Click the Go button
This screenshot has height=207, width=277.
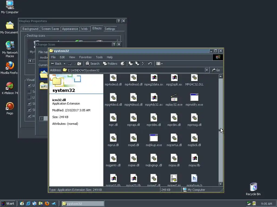point(216,70)
